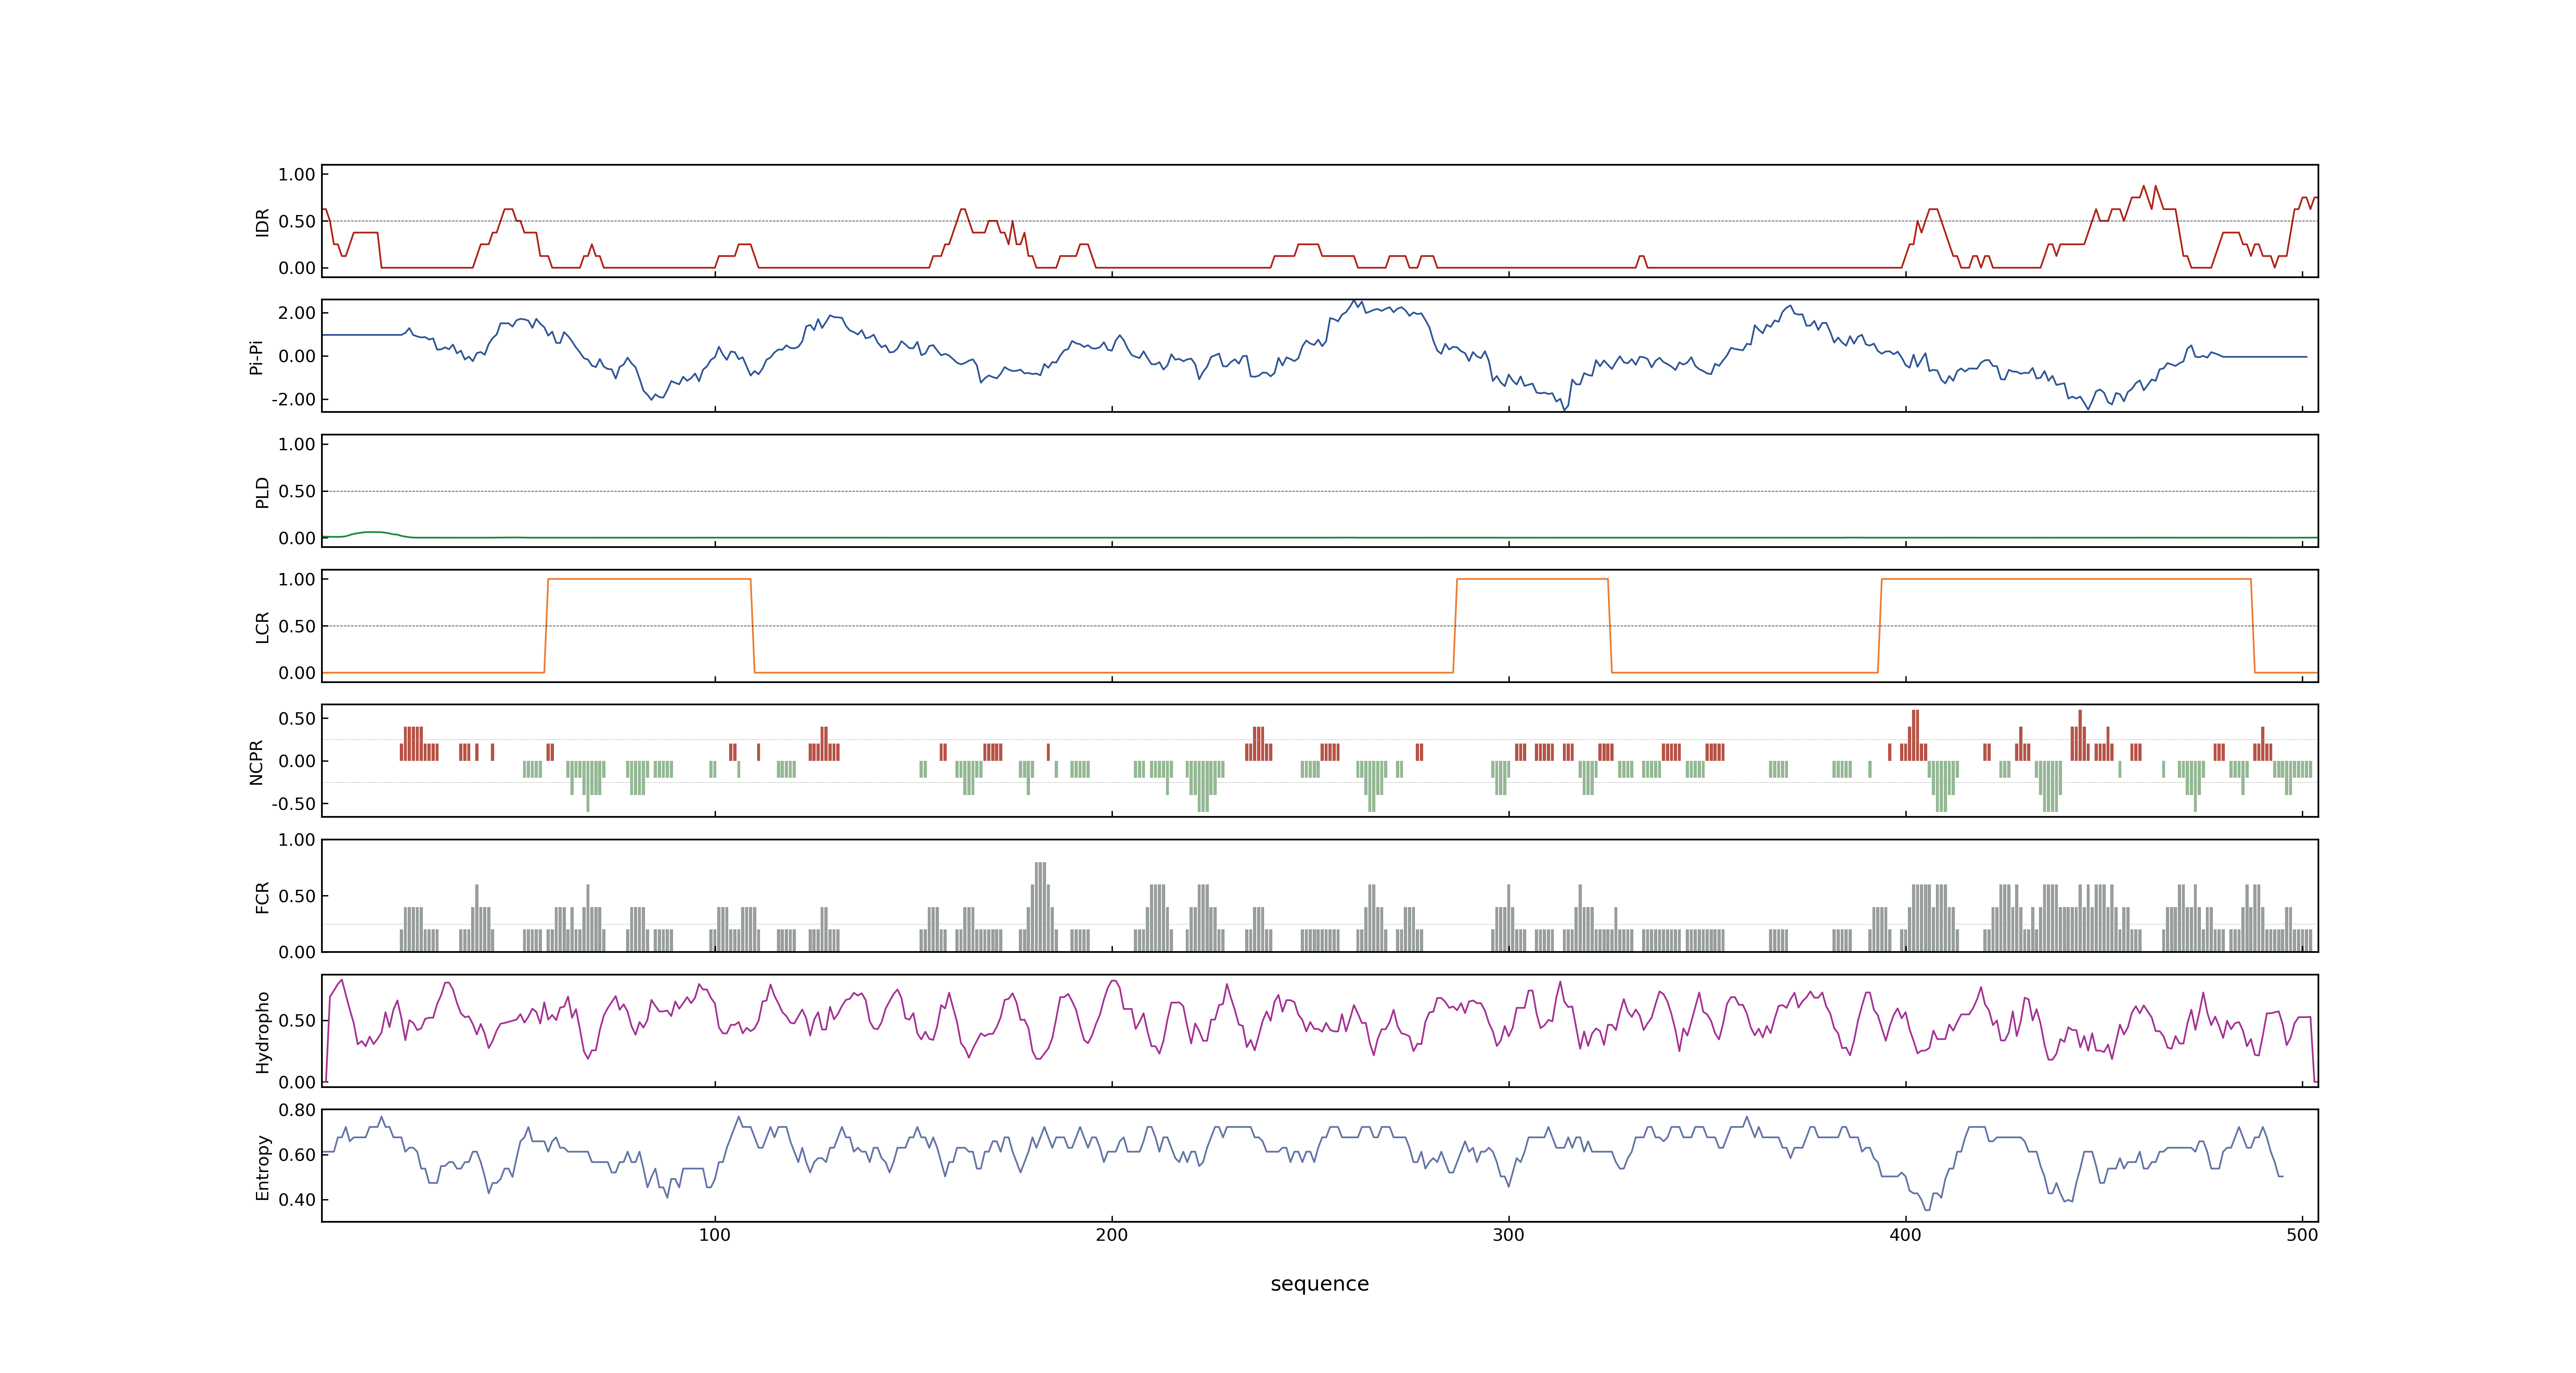The height and width of the screenshot is (1373, 2576).
Task: Click the 1.00 tick on IDR axis
Action: tap(297, 175)
